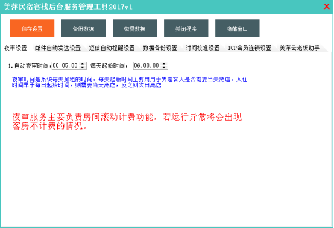Click the 隐藏窗口 button

click(x=238, y=28)
